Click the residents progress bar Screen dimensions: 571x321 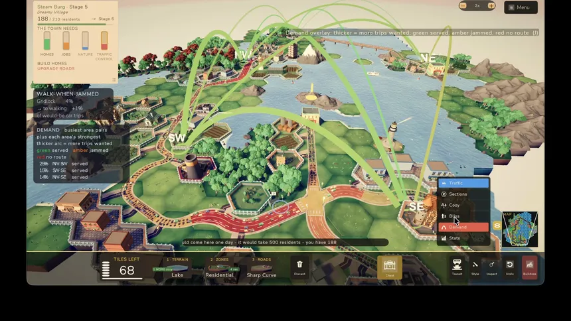76,25
